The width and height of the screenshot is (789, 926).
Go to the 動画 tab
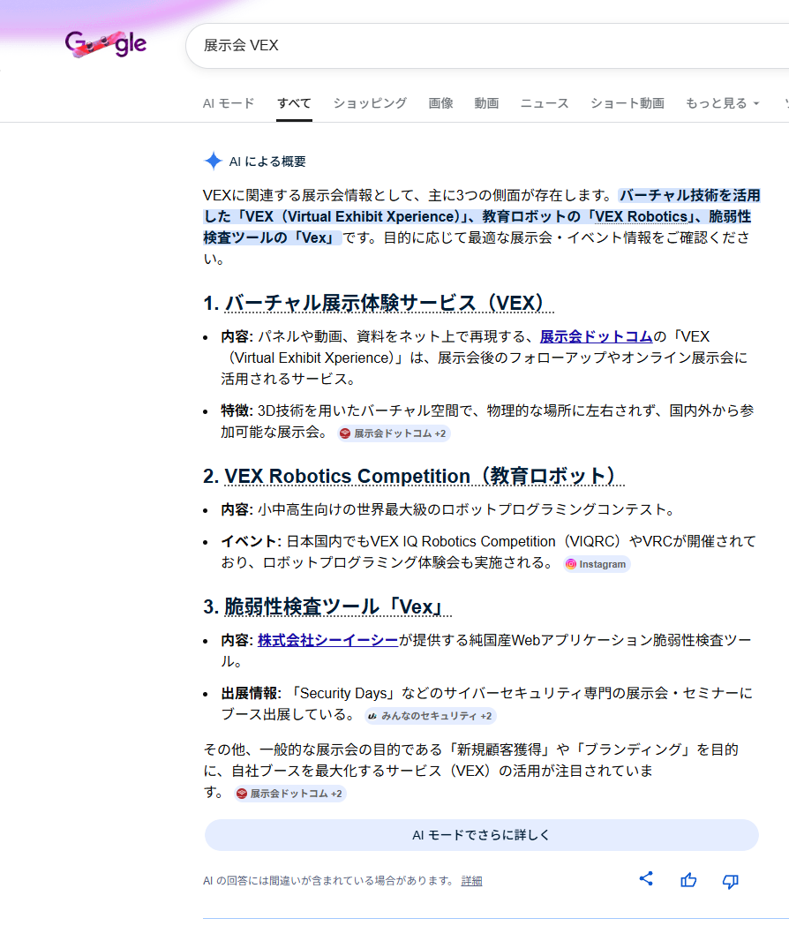pos(486,103)
